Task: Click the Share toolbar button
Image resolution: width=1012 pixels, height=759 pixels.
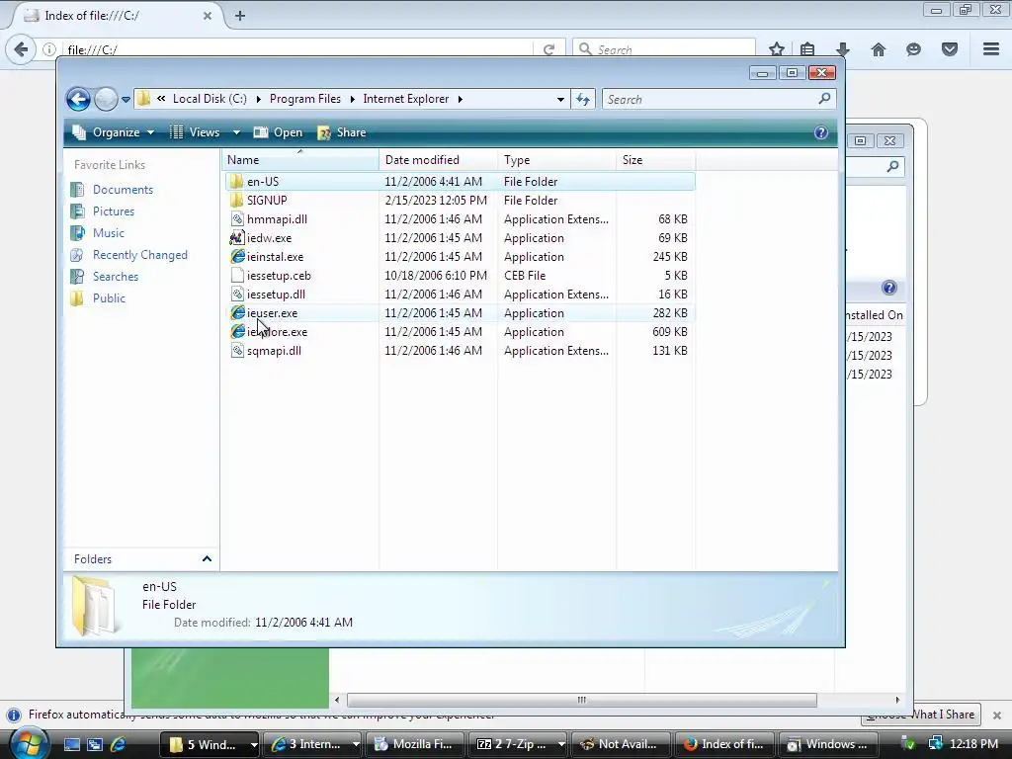Action: tap(341, 132)
